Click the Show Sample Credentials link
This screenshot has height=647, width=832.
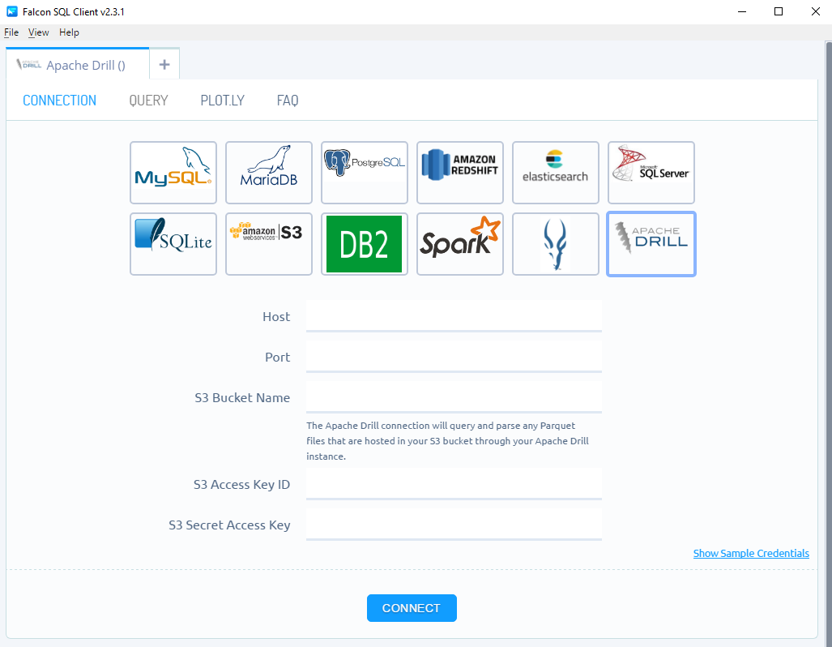(750, 553)
